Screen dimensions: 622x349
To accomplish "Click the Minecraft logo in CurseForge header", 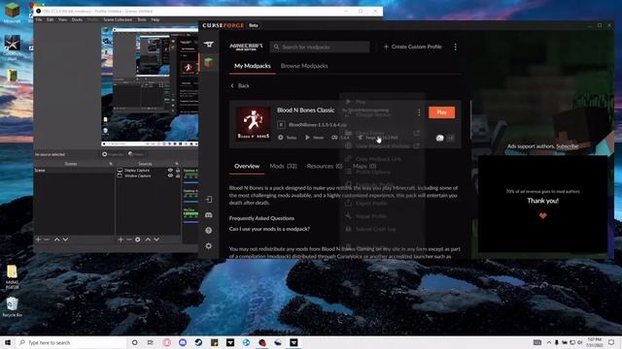I will click(x=246, y=47).
